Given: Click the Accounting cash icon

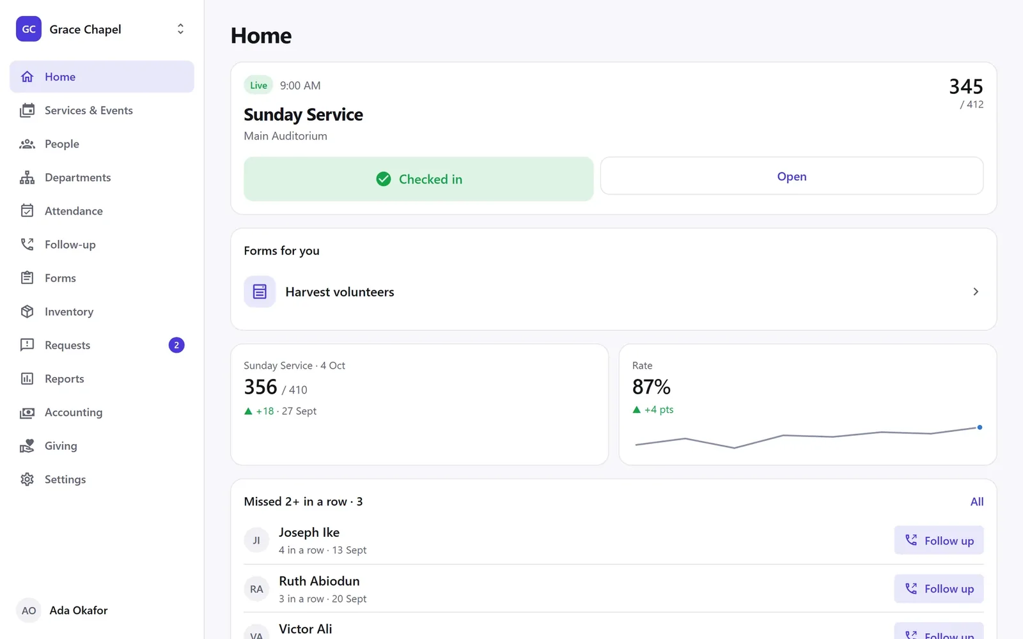Looking at the screenshot, I should (x=27, y=413).
